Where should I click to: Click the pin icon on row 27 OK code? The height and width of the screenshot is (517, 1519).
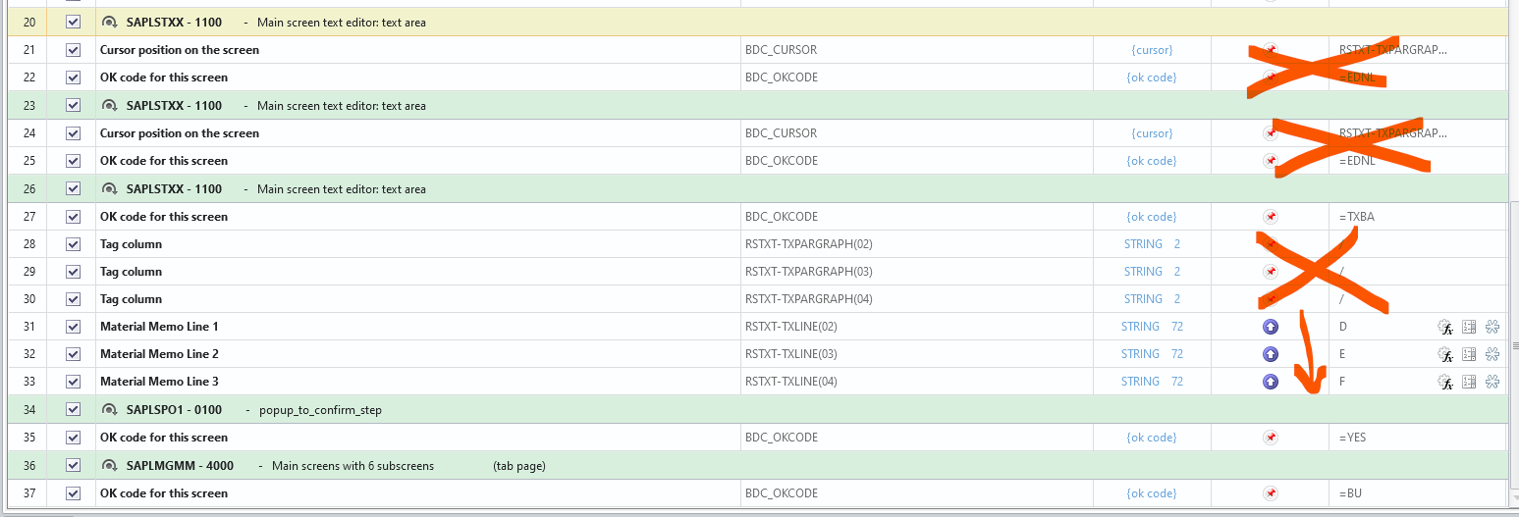pyautogui.click(x=1270, y=216)
